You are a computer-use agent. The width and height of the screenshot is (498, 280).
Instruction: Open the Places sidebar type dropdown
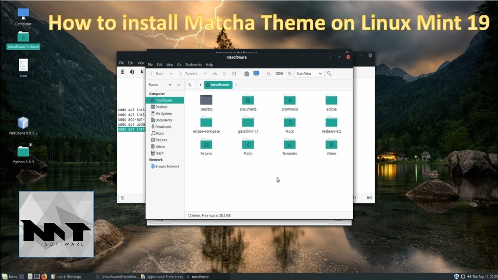(160, 85)
